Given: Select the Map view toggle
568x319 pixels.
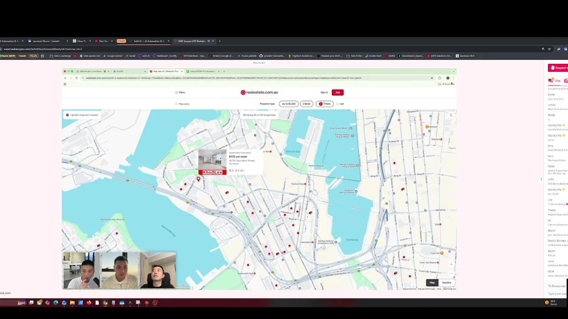Looking at the screenshot, I should coord(432,283).
